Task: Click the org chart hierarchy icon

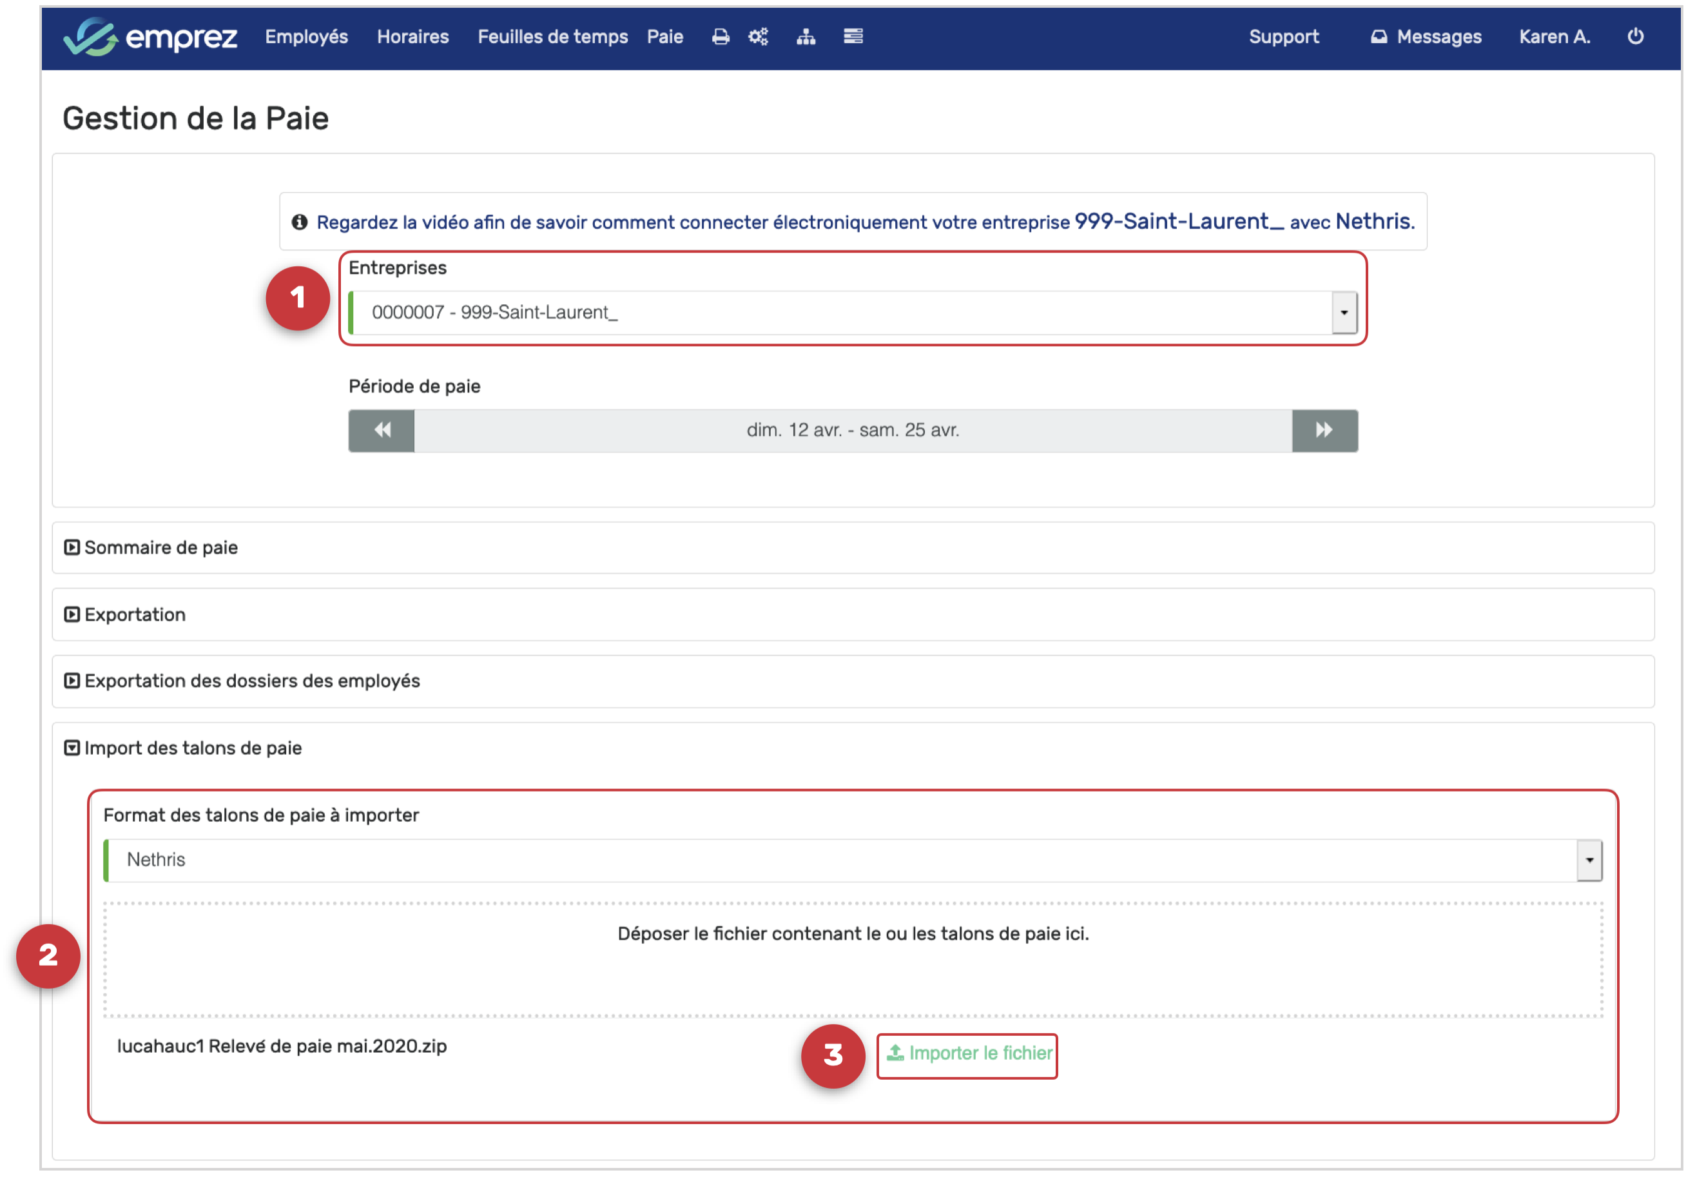Action: click(806, 37)
